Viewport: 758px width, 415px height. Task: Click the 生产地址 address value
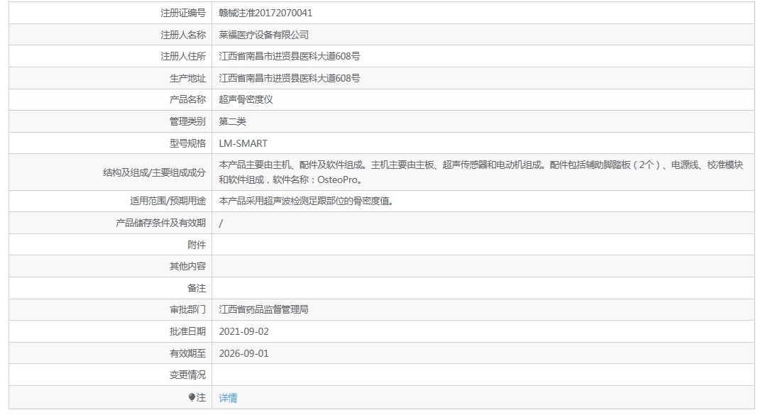289,78
